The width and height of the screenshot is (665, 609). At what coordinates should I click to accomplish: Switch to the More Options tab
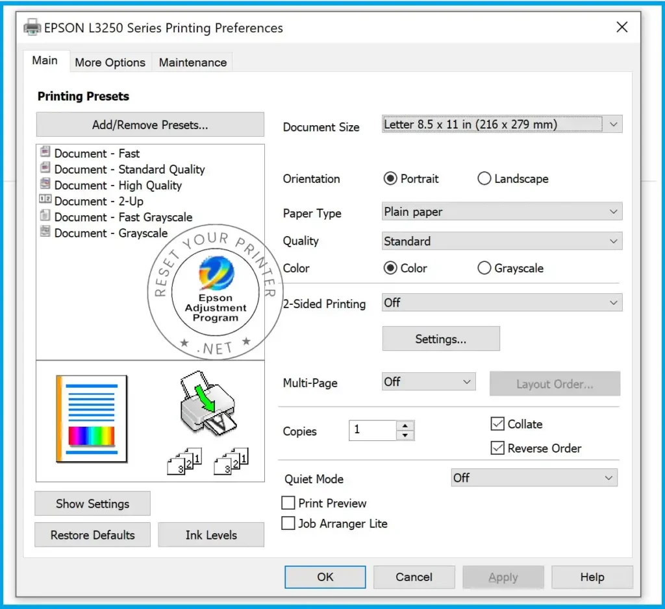[110, 62]
